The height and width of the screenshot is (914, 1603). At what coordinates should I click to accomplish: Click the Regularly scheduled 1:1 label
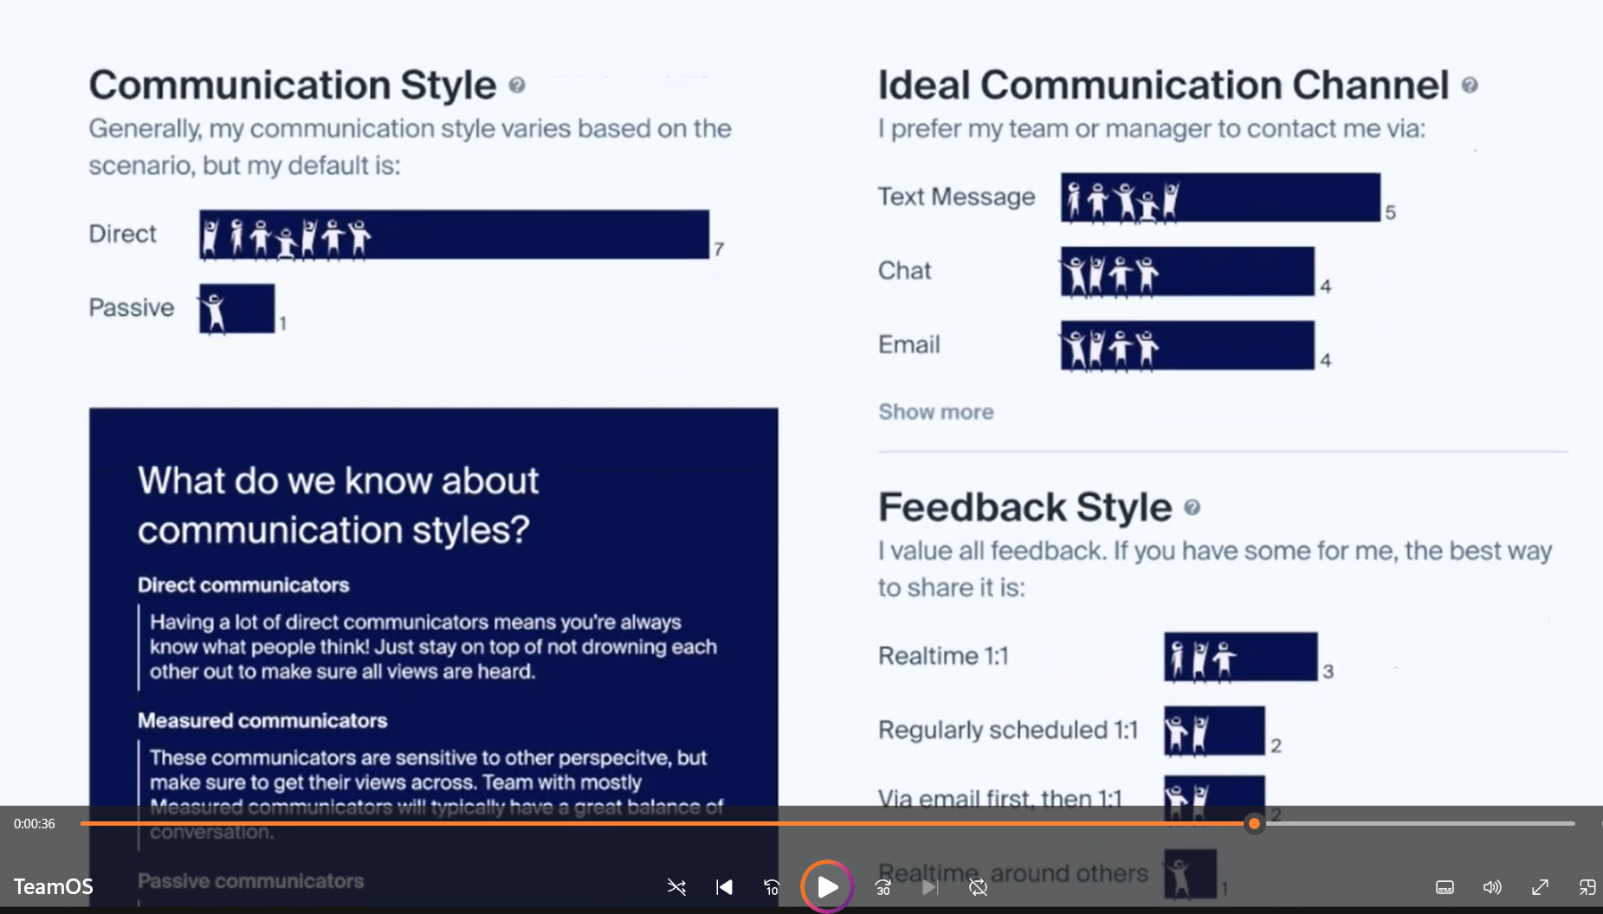tap(1007, 731)
